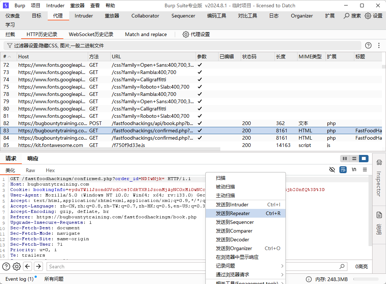Click the help icon beside search bar
Image resolution: width=386 pixels, height=284 pixels.
6,267
